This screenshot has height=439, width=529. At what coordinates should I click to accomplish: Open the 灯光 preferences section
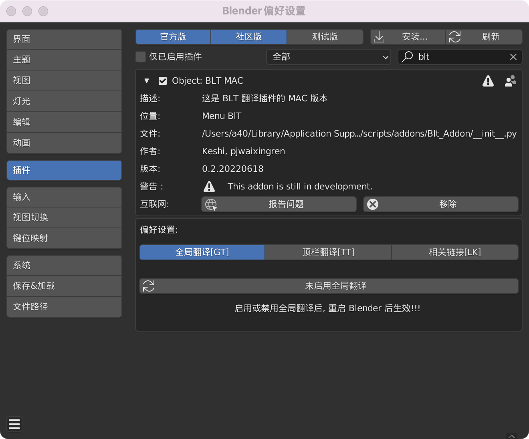pos(64,101)
